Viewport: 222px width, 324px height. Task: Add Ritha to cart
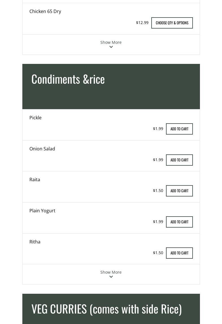(179, 253)
